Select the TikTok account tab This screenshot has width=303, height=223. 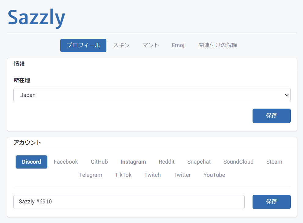point(123,175)
